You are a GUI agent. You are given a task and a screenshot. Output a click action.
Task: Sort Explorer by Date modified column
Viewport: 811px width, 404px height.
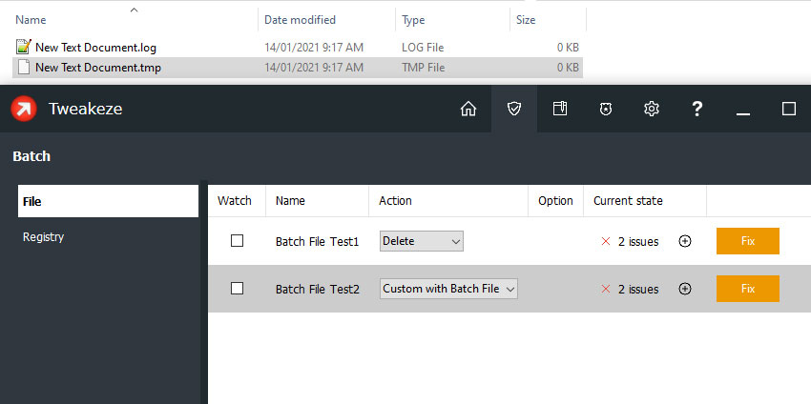click(300, 20)
